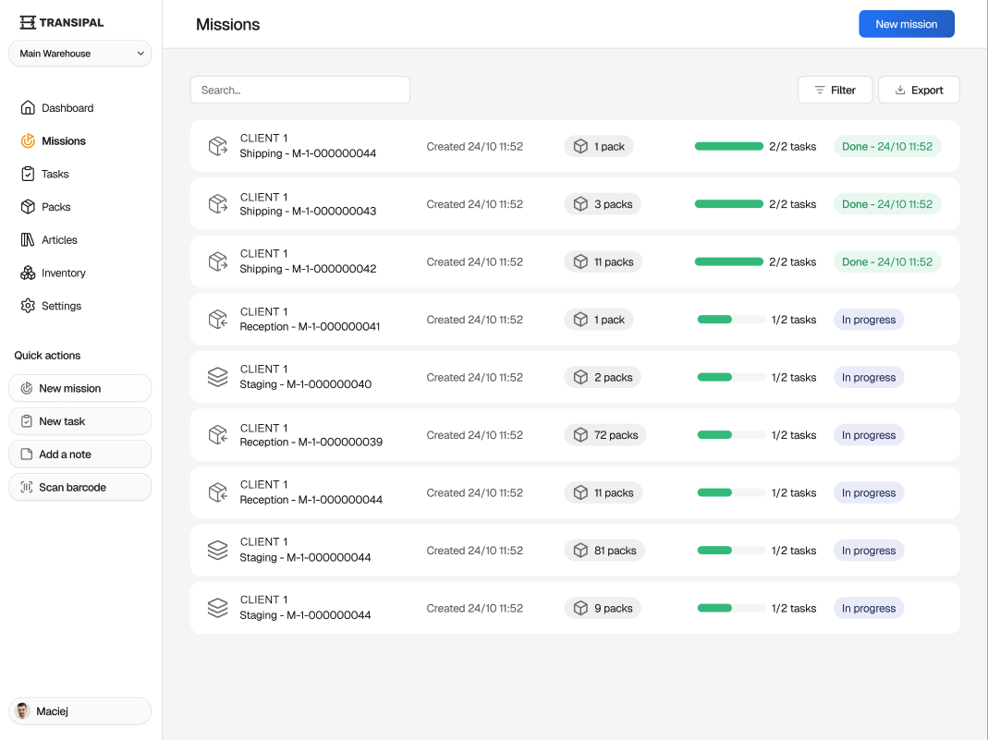988x740 pixels.
Task: Open the Filter options
Action: coord(835,90)
